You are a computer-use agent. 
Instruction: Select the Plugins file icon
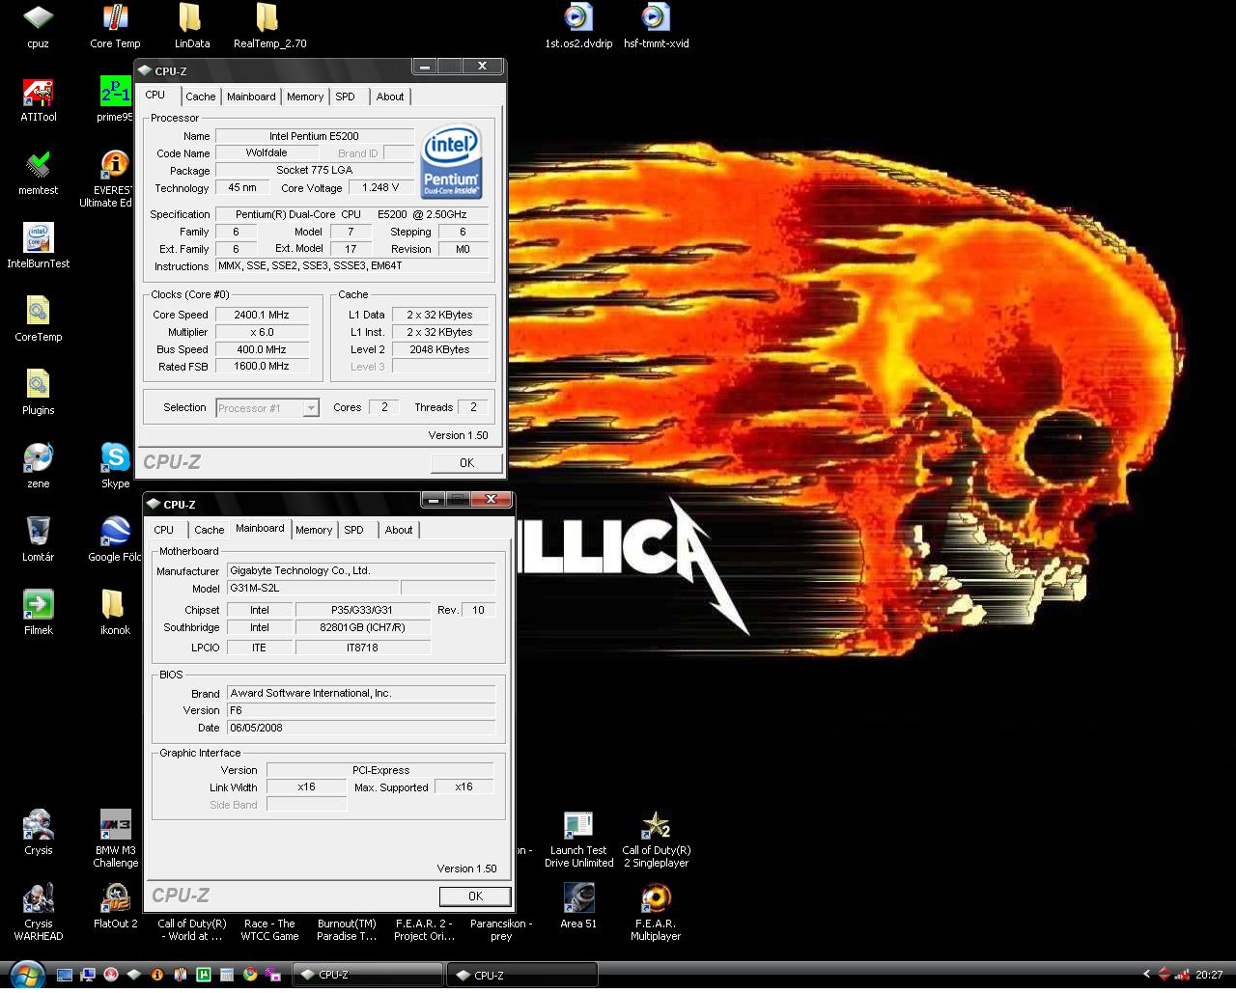pyautogui.click(x=38, y=394)
